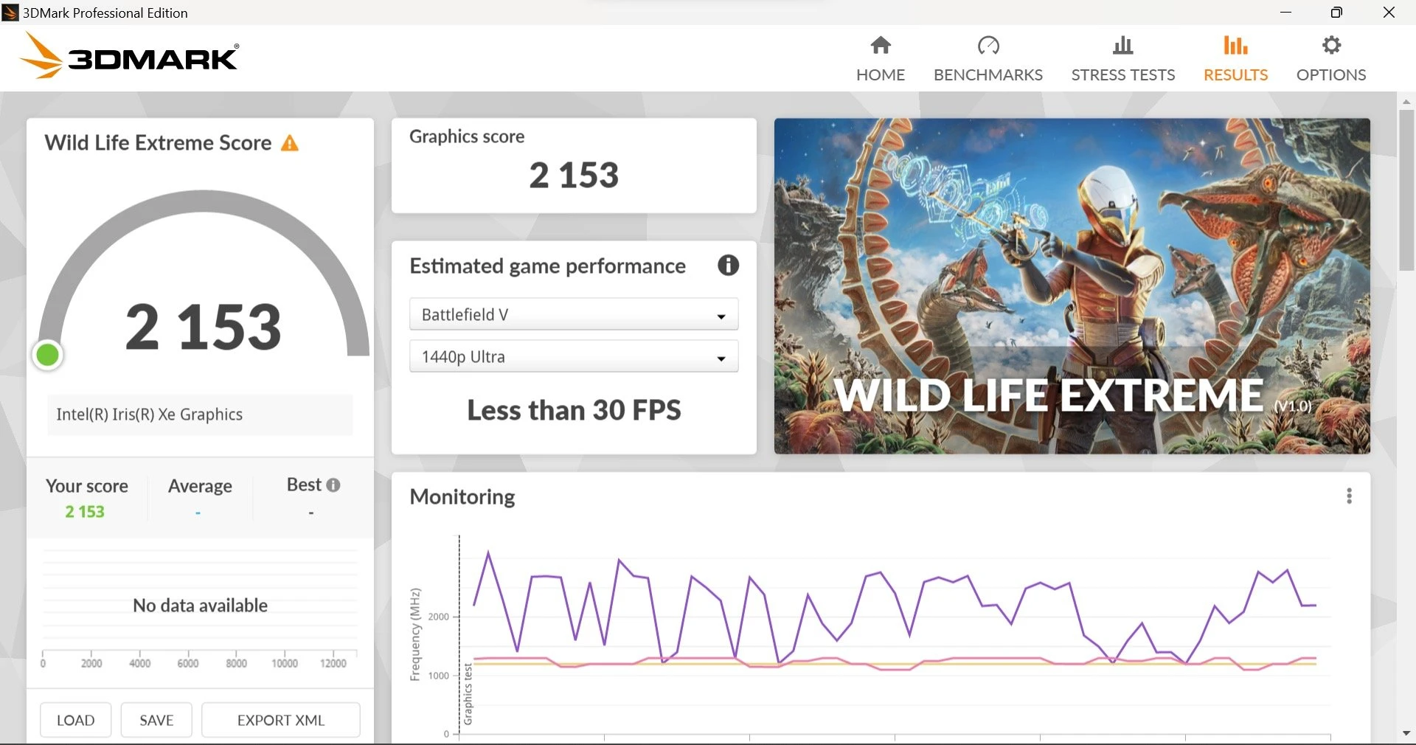Open the 1440p Ultra resolution dropdown

coord(574,357)
